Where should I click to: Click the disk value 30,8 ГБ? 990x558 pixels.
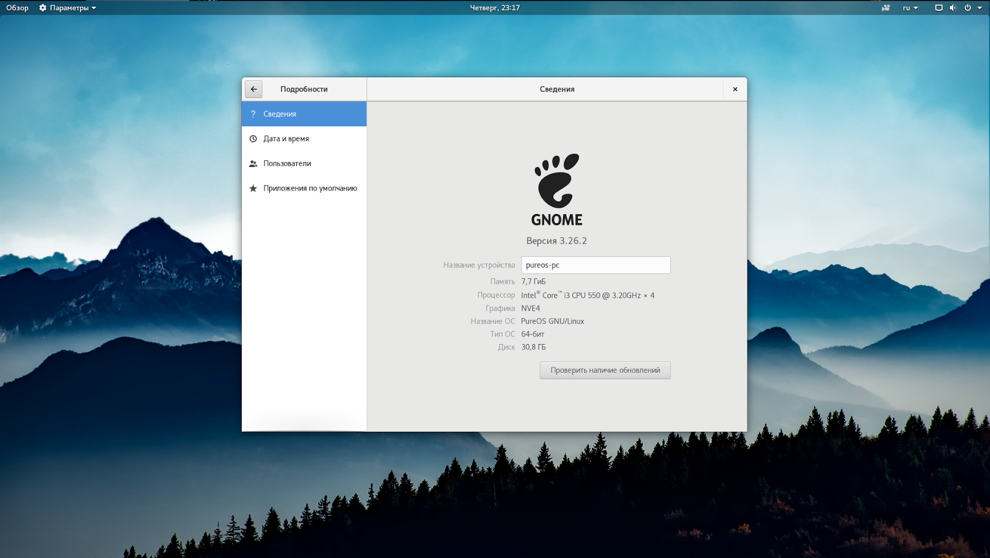click(x=533, y=347)
